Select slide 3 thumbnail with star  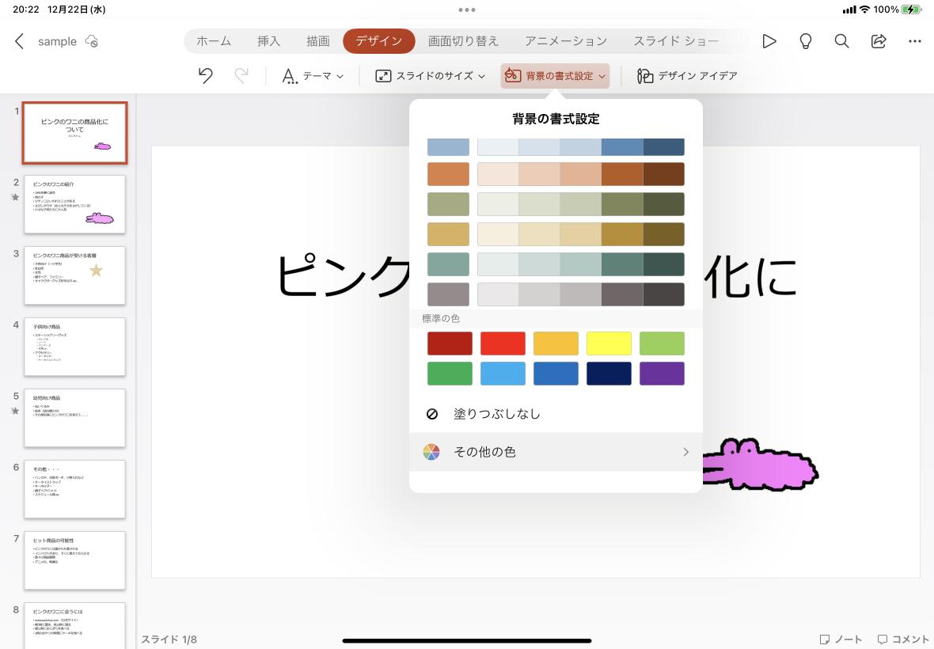[74, 275]
